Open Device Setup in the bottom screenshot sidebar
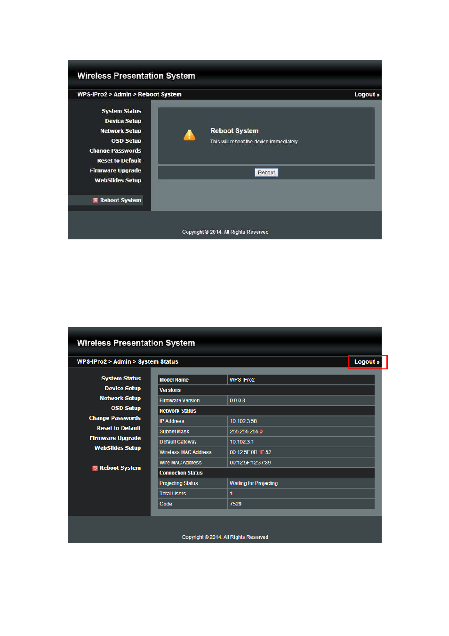The width and height of the screenshot is (449, 636). pos(123,388)
